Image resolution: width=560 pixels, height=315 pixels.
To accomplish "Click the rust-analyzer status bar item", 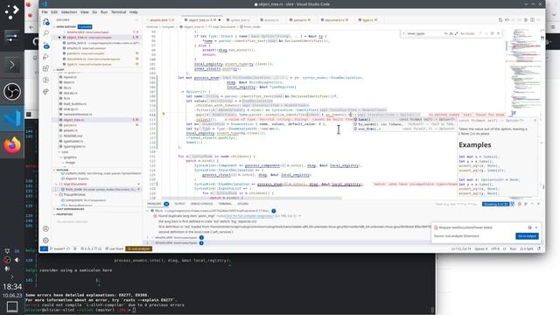I will pos(139,248).
